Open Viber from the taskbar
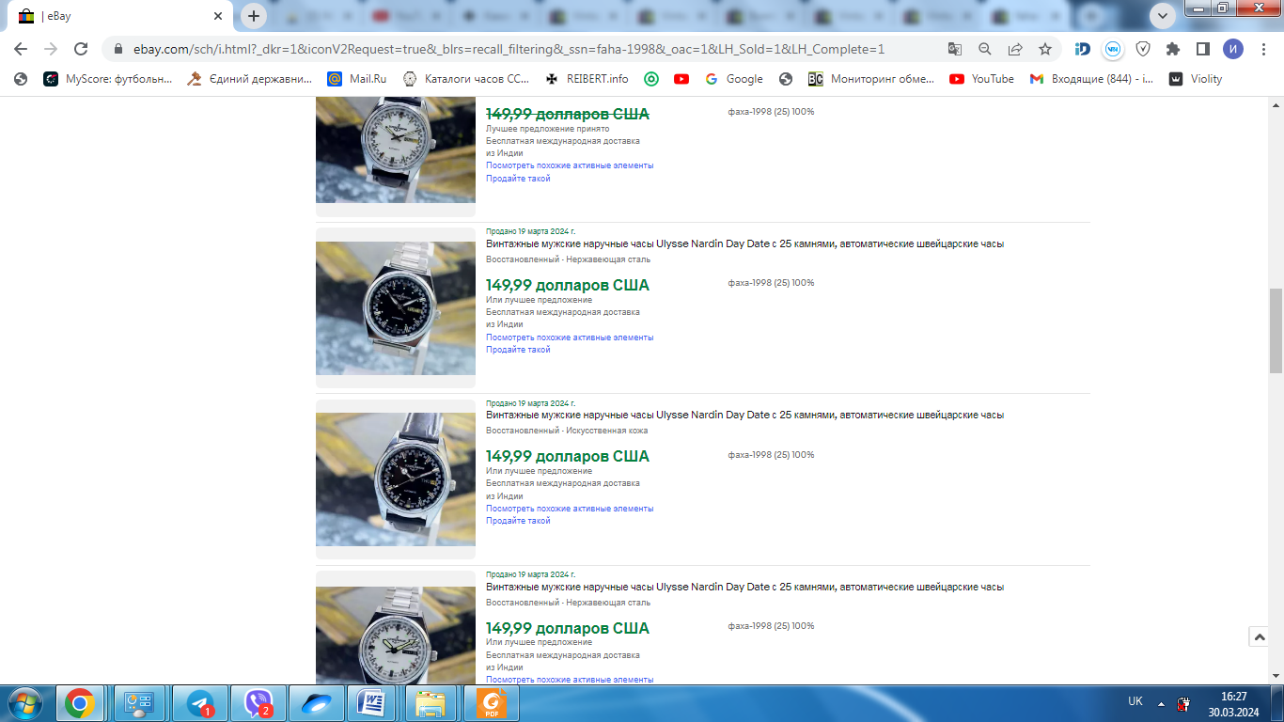Screen dimensions: 1284x722 257,703
